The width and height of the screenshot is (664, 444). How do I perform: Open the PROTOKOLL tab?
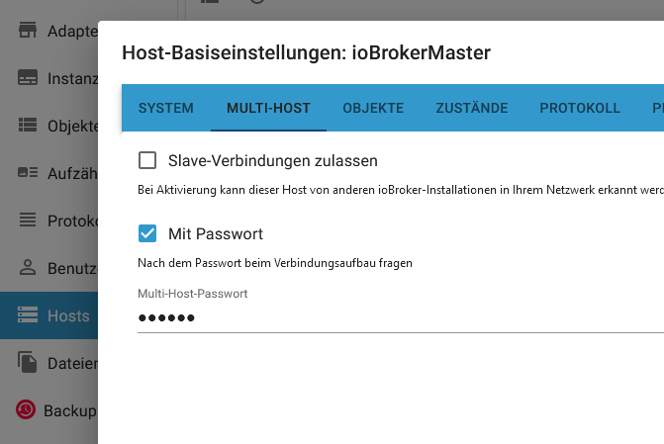[580, 108]
